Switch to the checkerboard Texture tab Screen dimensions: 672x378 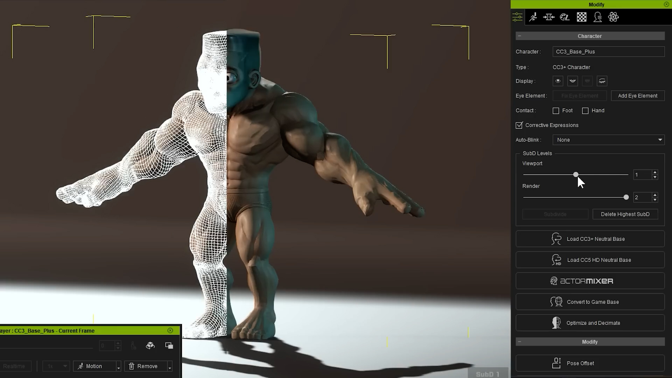click(582, 17)
